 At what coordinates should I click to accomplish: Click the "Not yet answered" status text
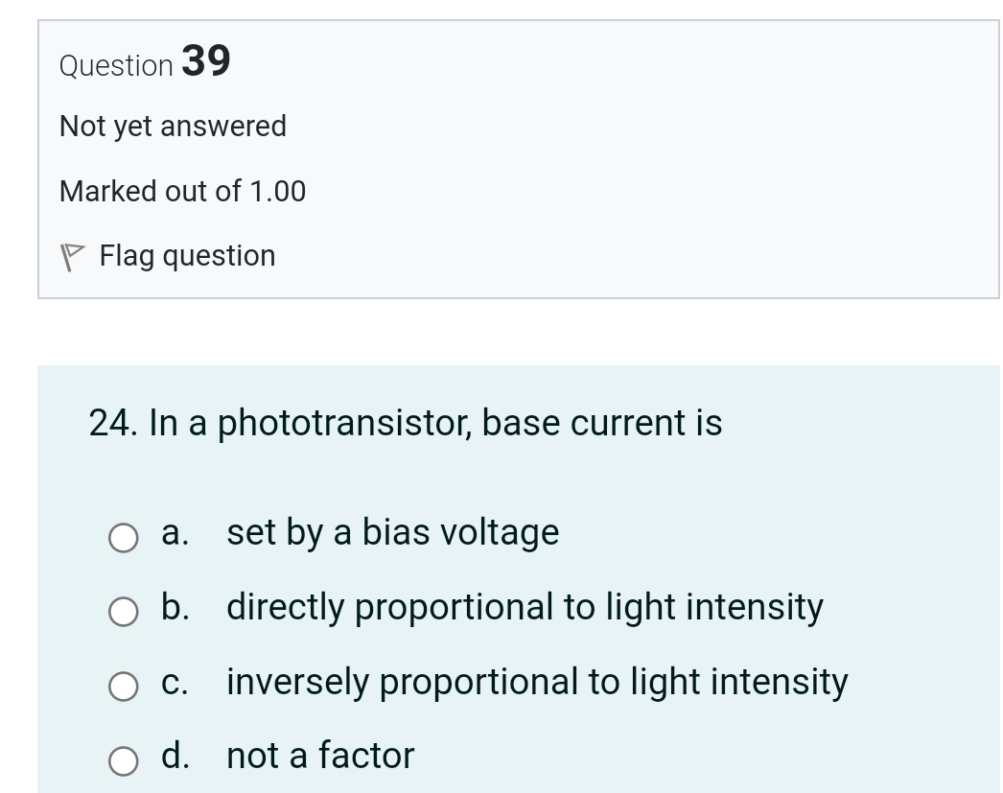[173, 127]
